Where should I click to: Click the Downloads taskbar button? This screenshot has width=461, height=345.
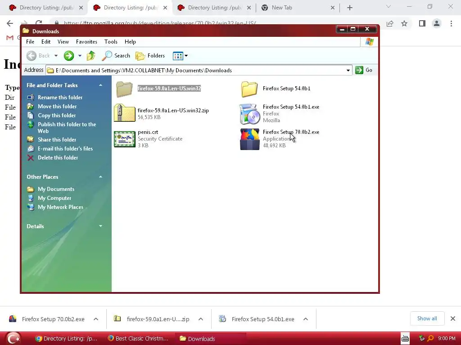pos(210,339)
